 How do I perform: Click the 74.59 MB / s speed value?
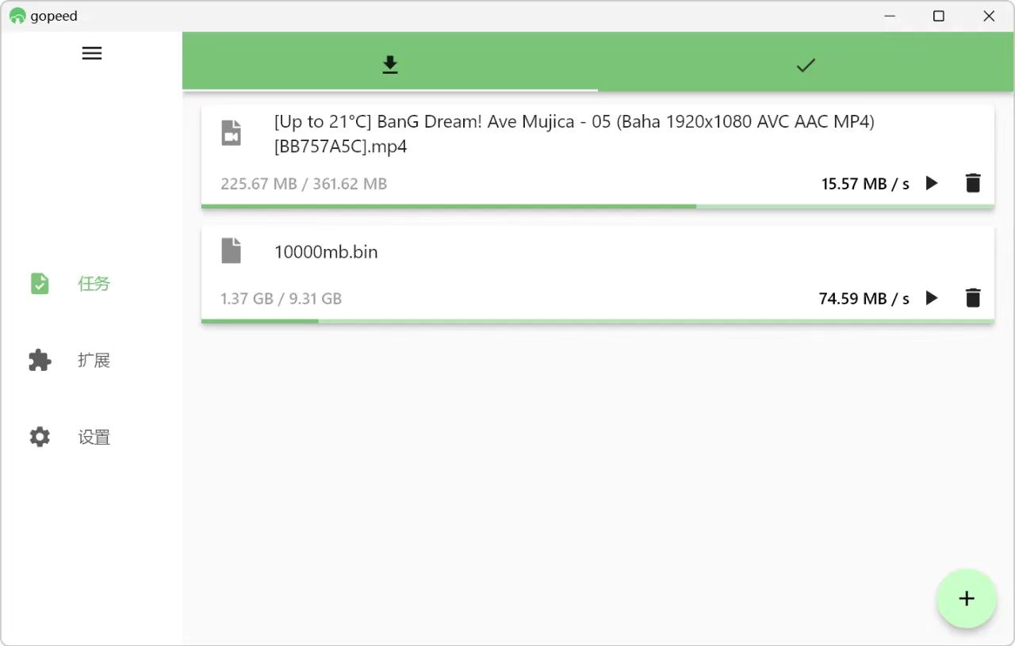pyautogui.click(x=864, y=299)
